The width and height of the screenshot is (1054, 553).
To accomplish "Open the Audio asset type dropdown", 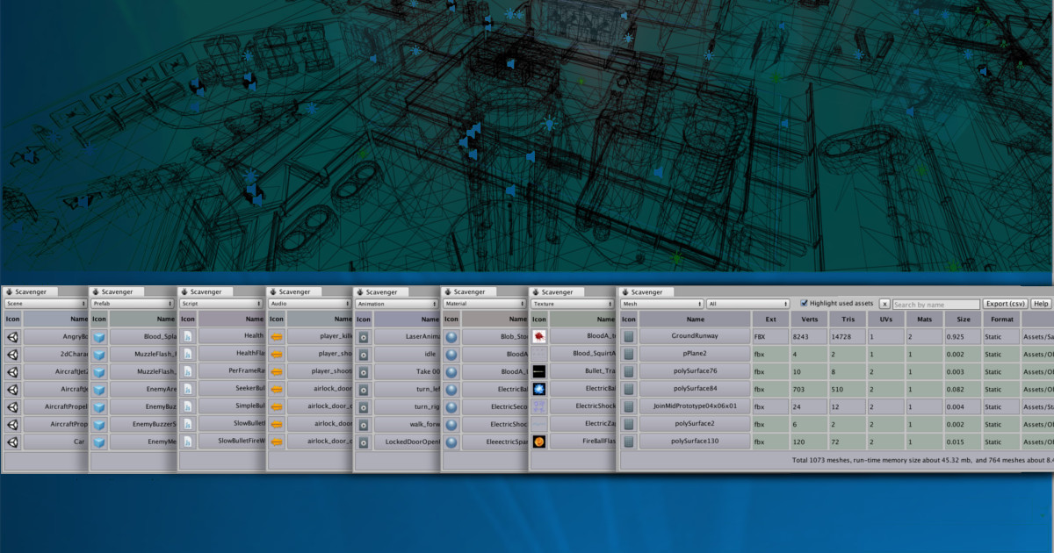I will coord(307,304).
